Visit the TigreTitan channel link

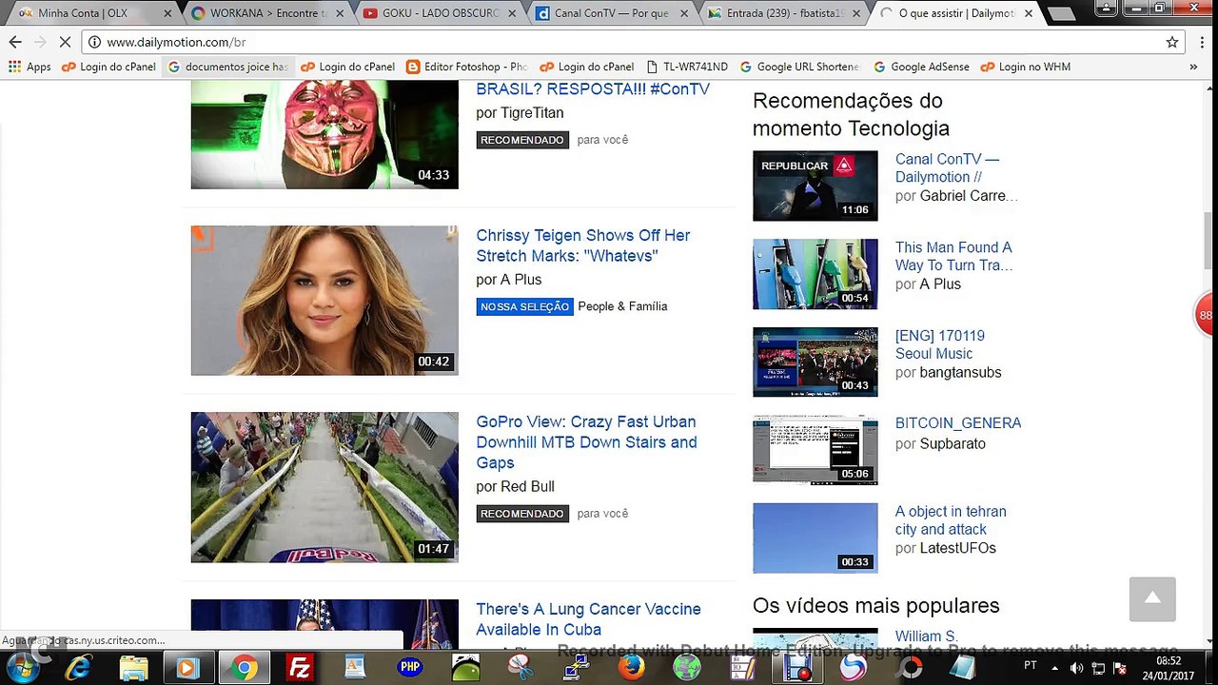coord(532,112)
